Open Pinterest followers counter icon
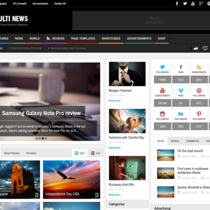This screenshot has width=210, height=210. click(x=199, y=114)
